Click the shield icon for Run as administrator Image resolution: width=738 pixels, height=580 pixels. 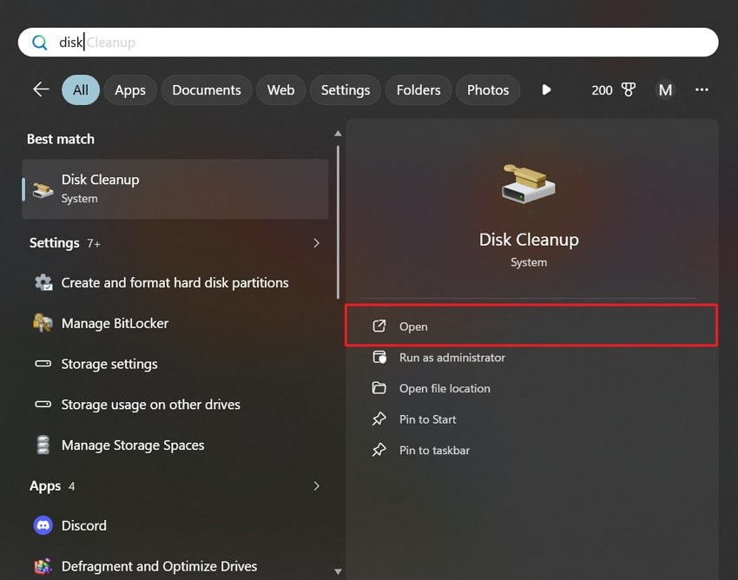coord(379,358)
